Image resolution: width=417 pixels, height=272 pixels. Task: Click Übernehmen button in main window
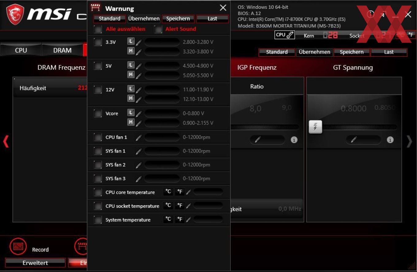[314, 52]
